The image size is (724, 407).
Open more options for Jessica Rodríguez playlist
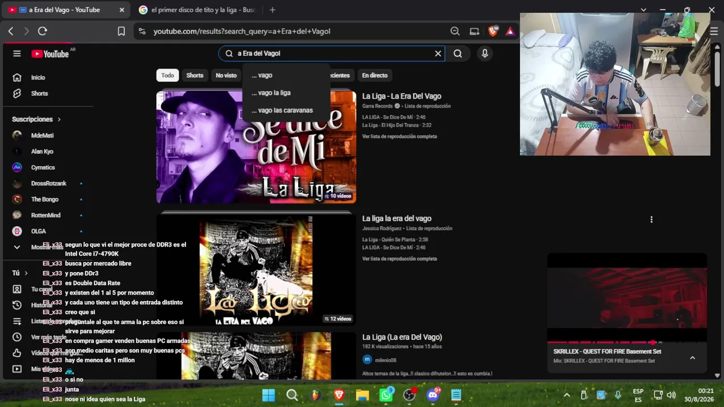[651, 219]
